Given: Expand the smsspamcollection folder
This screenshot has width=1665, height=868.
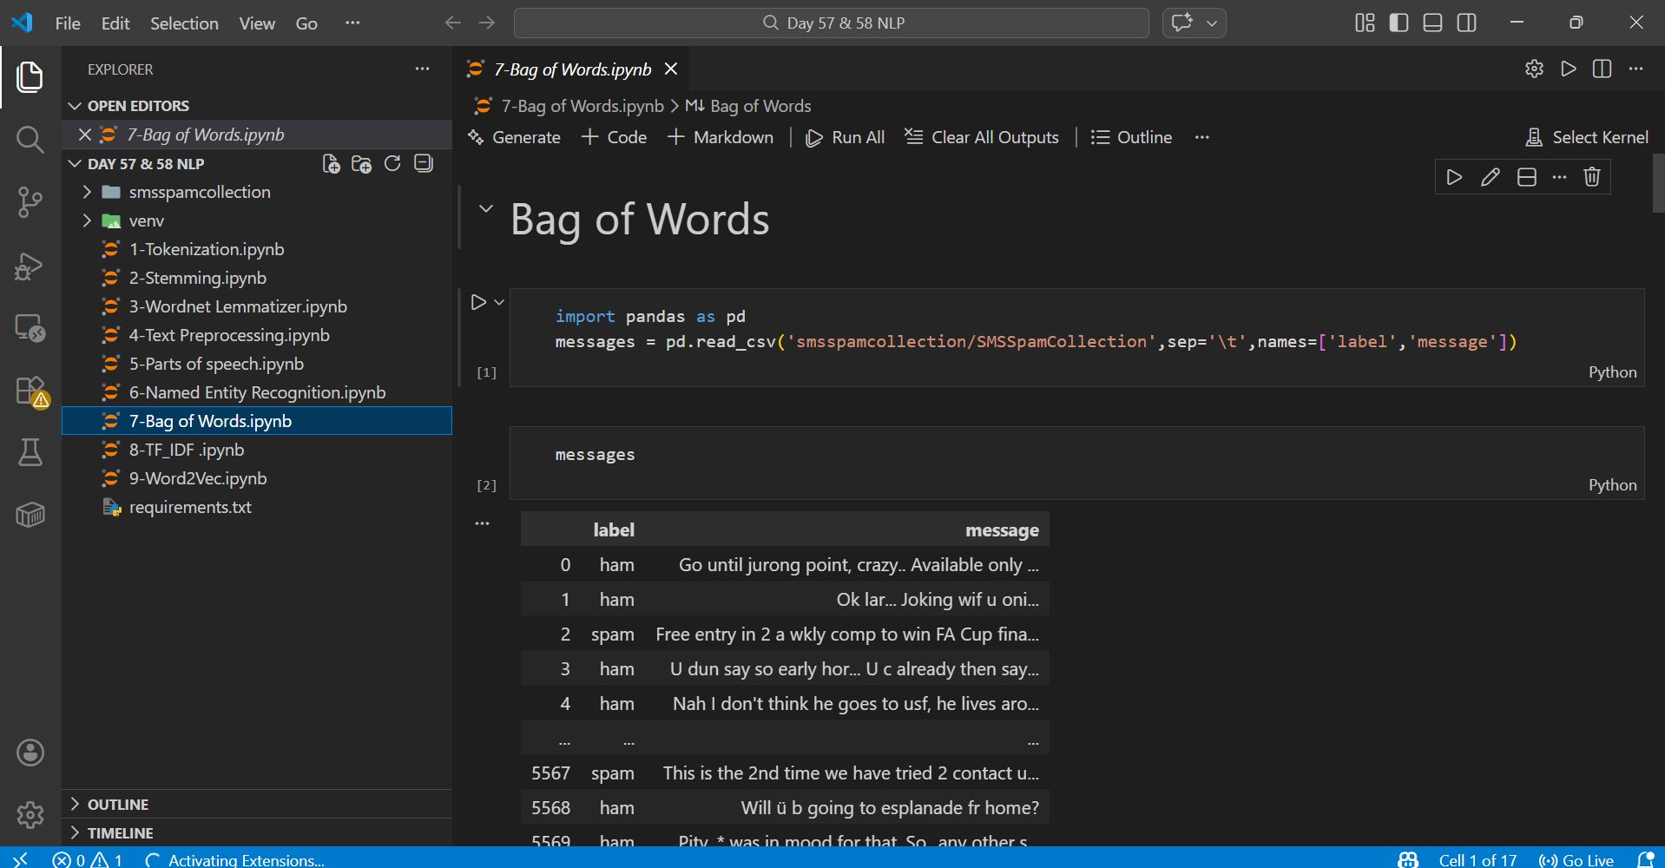Looking at the screenshot, I should 199,192.
